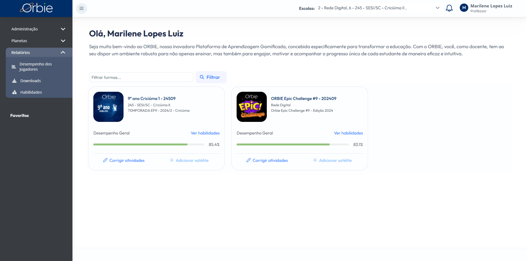Click the title 9º ano Criciúma 1 - 24509

(152, 99)
